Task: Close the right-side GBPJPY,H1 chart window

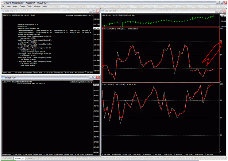Action: [224, 11]
